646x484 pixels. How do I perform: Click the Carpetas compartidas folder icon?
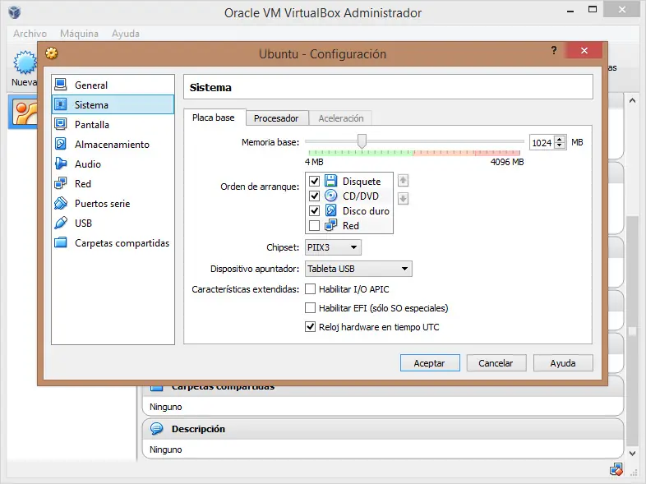(61, 242)
